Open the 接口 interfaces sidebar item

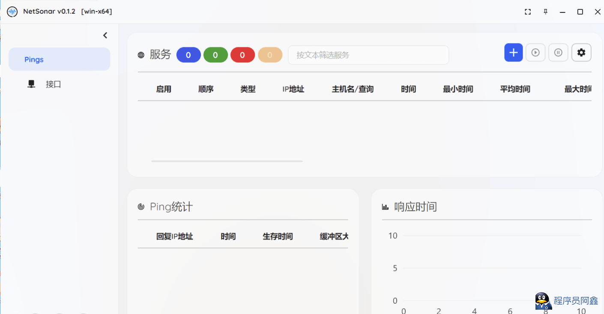pos(53,84)
